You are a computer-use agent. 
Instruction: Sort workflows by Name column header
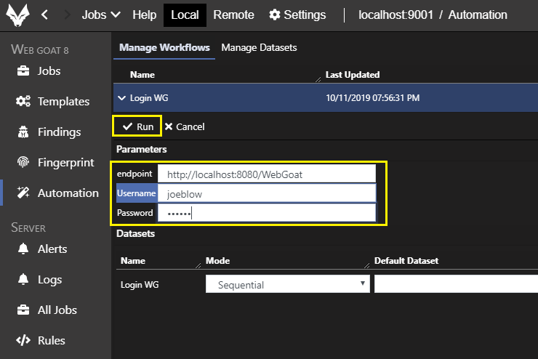142,75
